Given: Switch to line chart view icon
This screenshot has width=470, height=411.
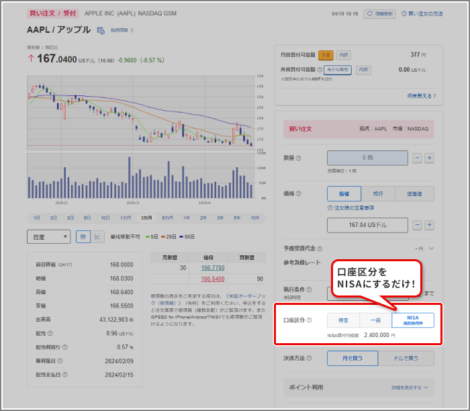Looking at the screenshot, I should (97, 237).
